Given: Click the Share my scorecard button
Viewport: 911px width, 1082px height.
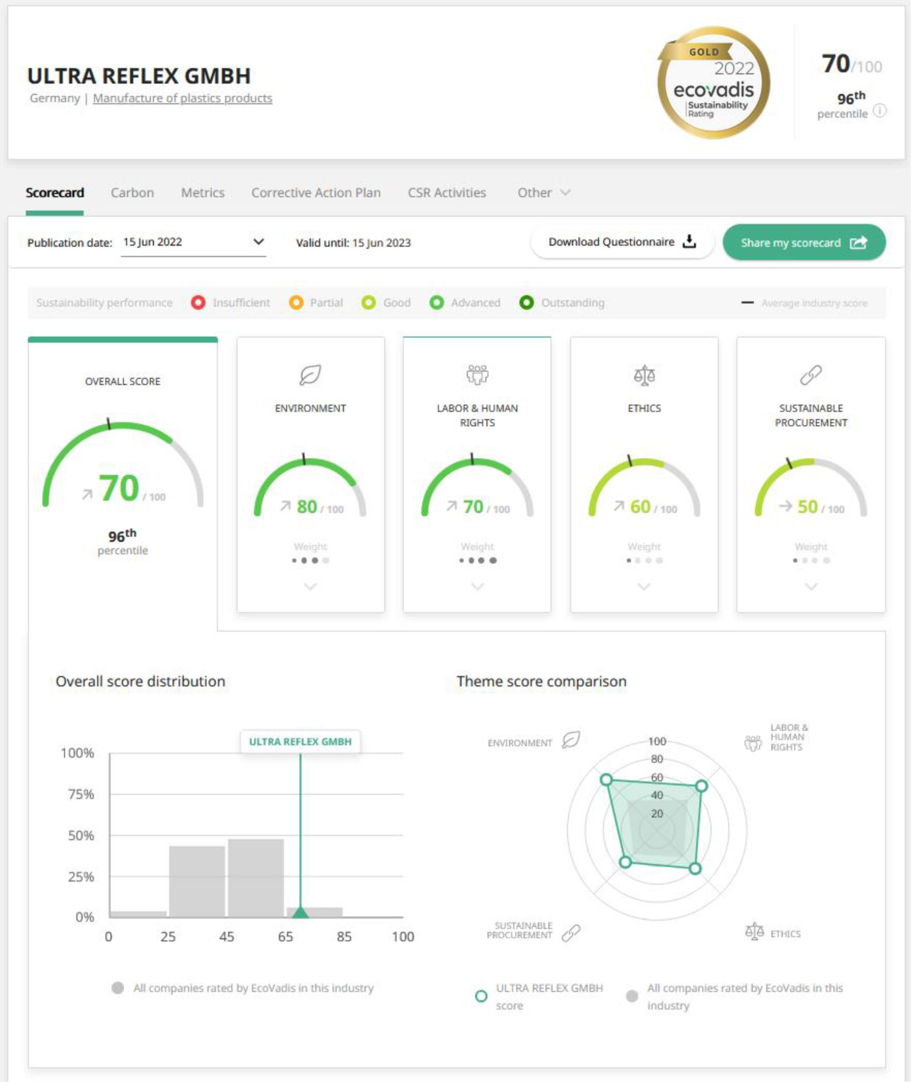Looking at the screenshot, I should pos(804,242).
